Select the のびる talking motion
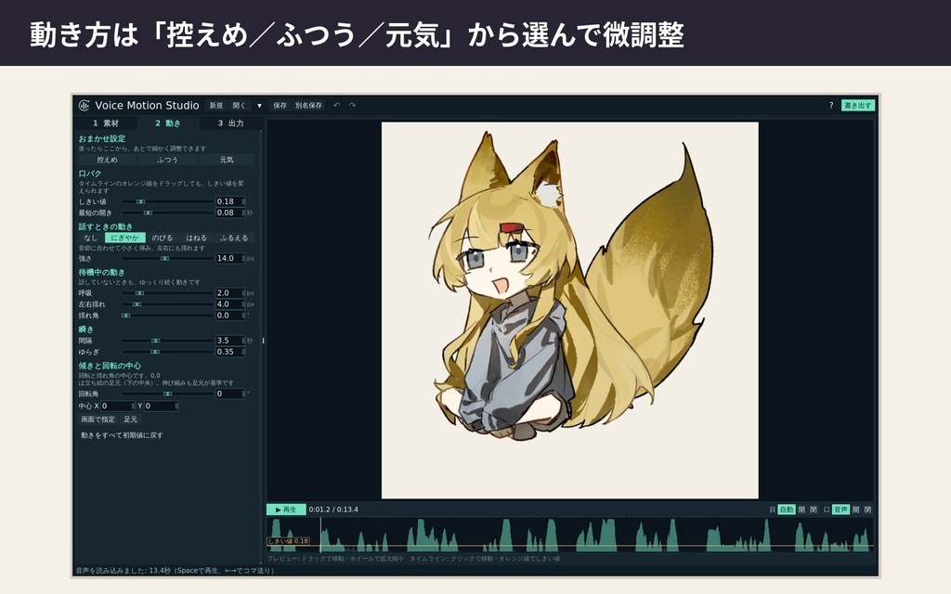 163,239
